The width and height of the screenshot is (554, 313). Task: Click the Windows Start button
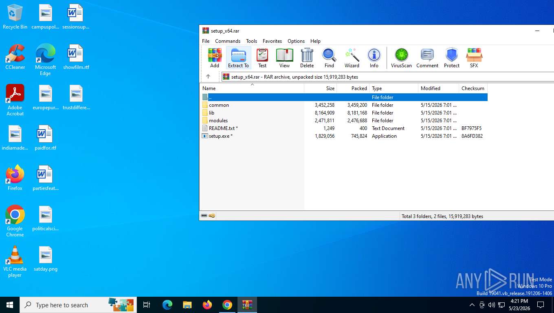pos(10,305)
